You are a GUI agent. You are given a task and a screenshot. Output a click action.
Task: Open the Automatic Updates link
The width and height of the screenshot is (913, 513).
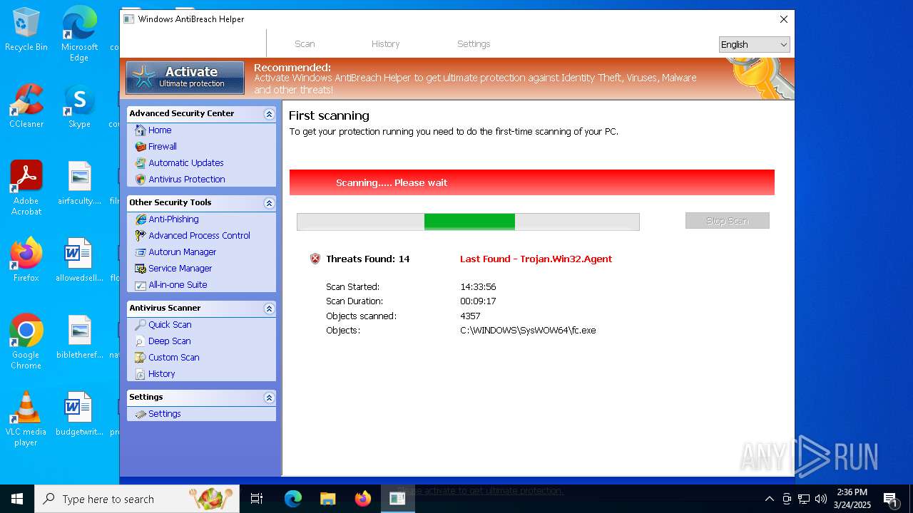186,163
